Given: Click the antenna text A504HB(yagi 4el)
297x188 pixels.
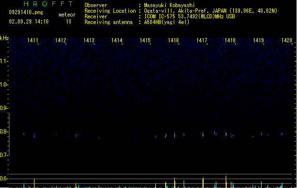Looking at the screenshot, I should click(167, 22).
